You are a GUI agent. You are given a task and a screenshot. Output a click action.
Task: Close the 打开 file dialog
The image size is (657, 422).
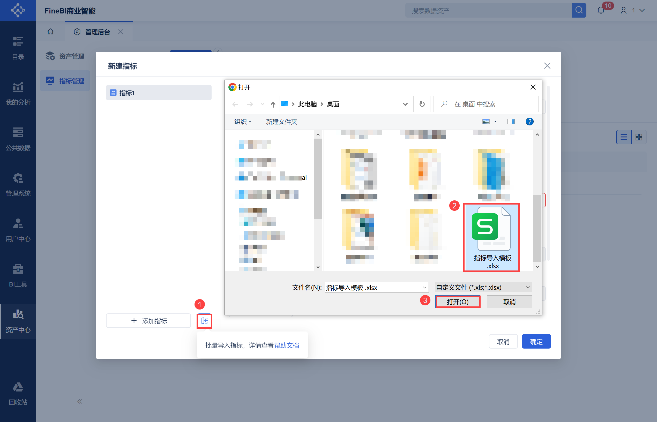point(533,87)
